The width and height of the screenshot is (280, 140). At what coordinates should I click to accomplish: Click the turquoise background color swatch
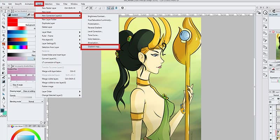[5, 113]
